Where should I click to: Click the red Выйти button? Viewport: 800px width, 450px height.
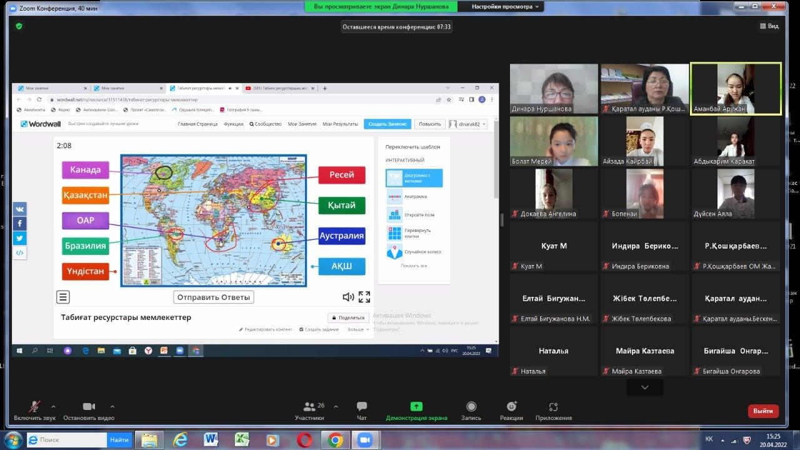pyautogui.click(x=762, y=411)
